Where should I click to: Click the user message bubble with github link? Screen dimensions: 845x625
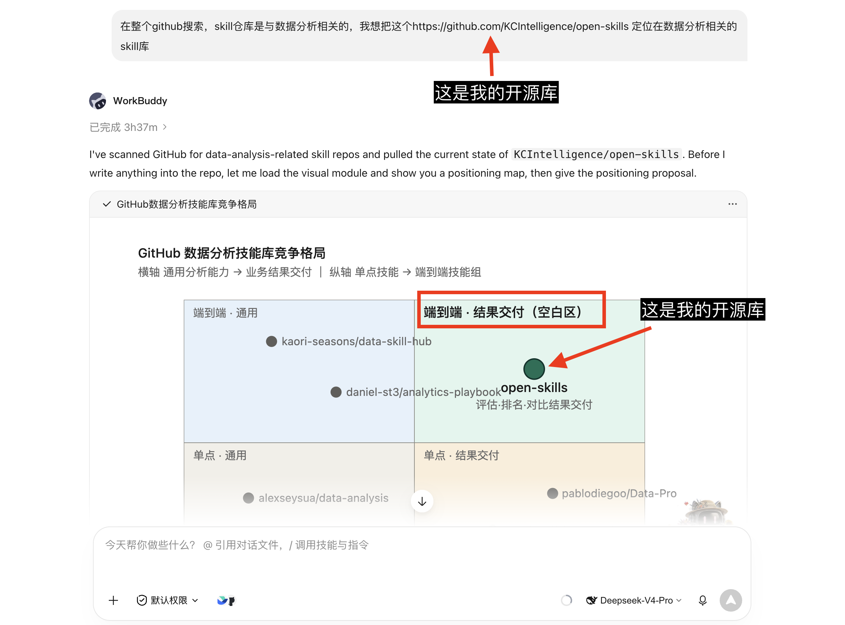[x=429, y=36]
